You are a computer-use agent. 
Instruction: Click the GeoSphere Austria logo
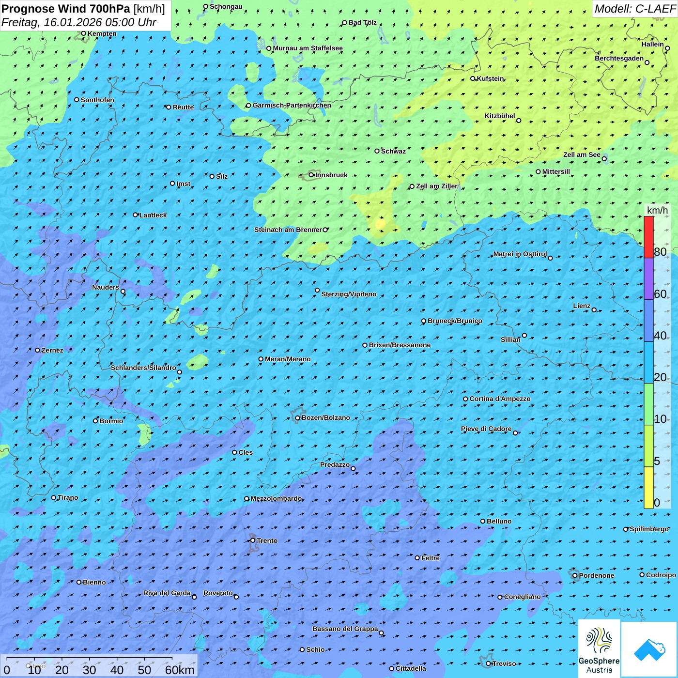(599, 648)
